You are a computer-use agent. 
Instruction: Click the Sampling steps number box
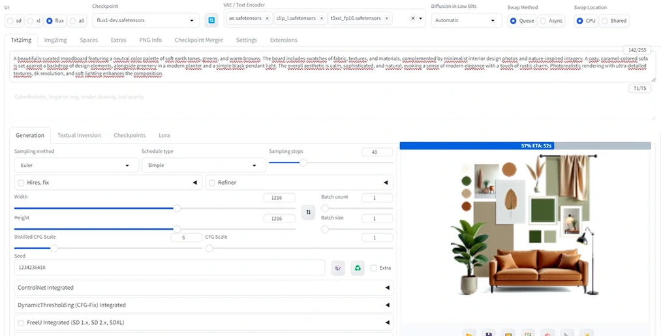click(x=377, y=152)
